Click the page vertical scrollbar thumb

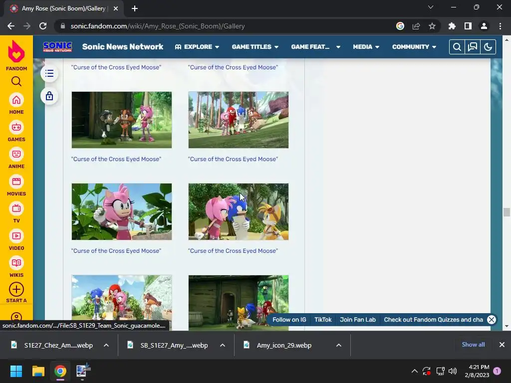click(x=507, y=212)
